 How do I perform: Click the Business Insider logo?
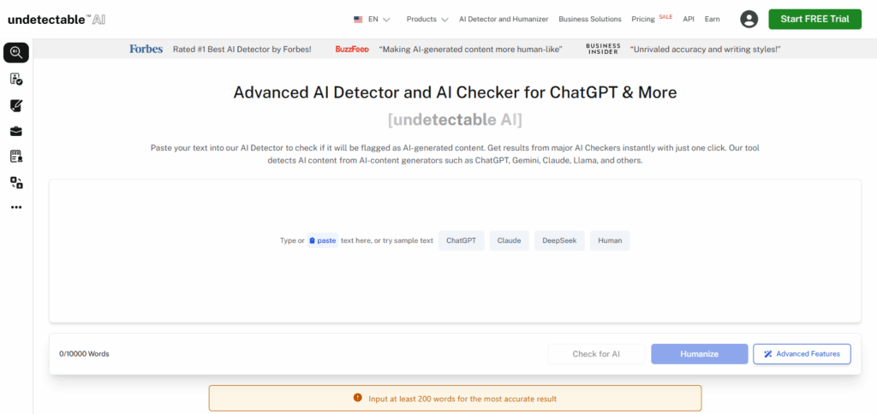[603, 49]
